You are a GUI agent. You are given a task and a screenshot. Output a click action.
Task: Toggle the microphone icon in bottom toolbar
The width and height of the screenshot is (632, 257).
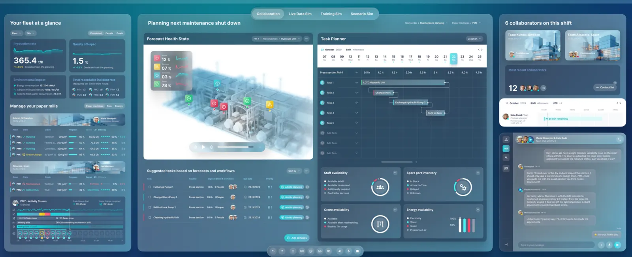tap(348, 251)
